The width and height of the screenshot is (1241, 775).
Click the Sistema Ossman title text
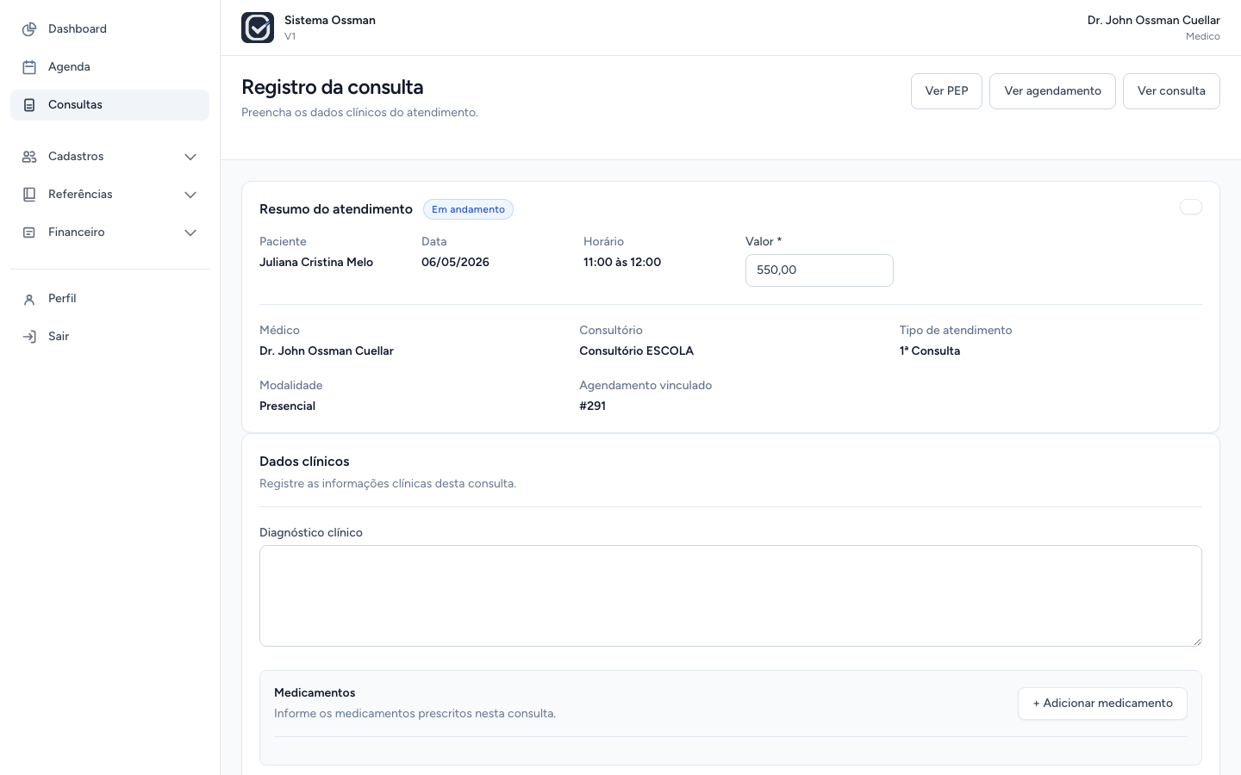tap(330, 21)
